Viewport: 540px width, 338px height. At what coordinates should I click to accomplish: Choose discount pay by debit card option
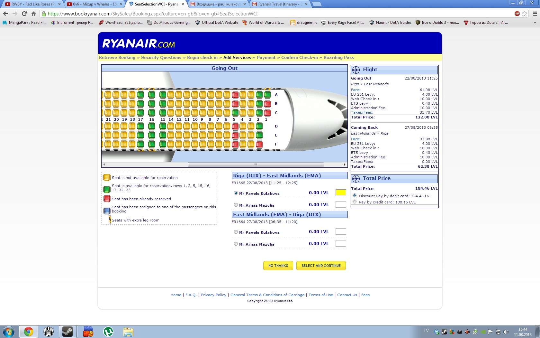355,196
